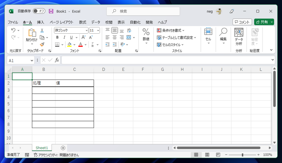Screen dimensions: 282x163
Task: Switch to the 挿入 tab
Action: (x=41, y=22)
